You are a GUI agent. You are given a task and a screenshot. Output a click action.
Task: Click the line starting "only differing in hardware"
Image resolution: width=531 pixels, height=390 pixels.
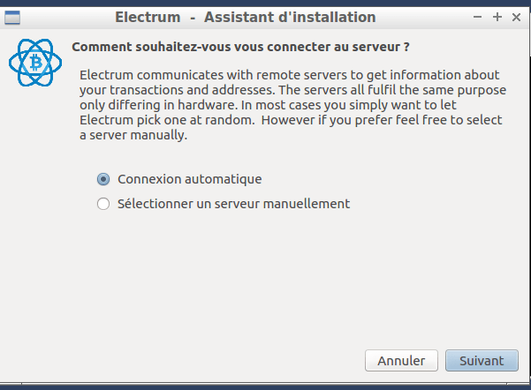tap(268, 105)
